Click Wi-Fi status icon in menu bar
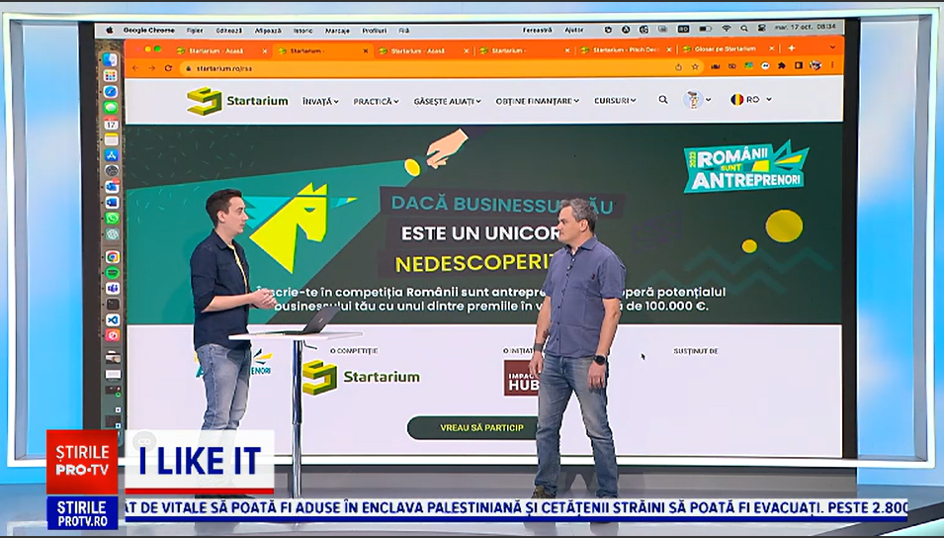The height and width of the screenshot is (538, 944). 727,29
